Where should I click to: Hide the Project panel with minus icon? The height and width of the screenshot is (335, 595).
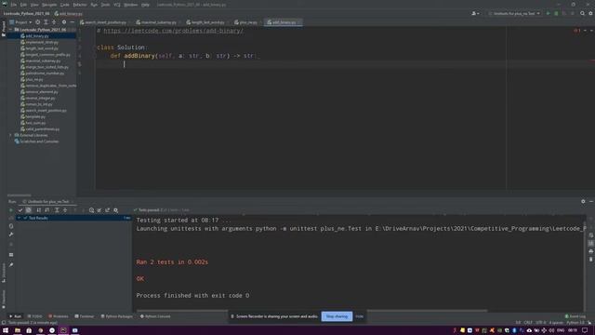73,22
